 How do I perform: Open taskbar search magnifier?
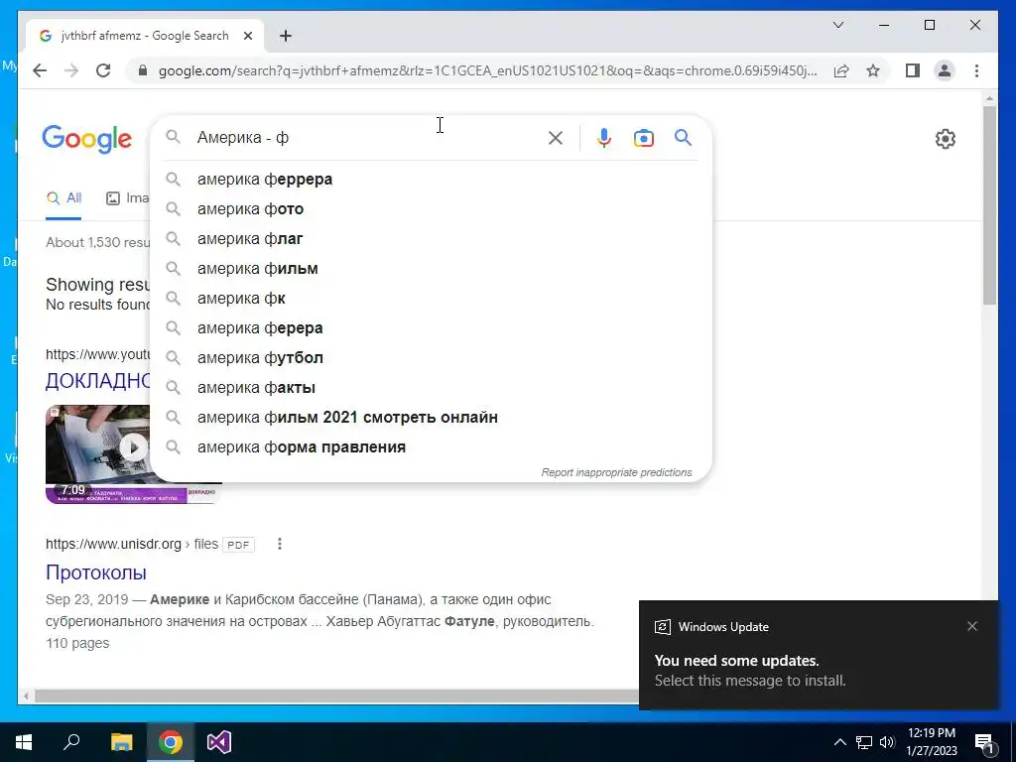[71, 742]
